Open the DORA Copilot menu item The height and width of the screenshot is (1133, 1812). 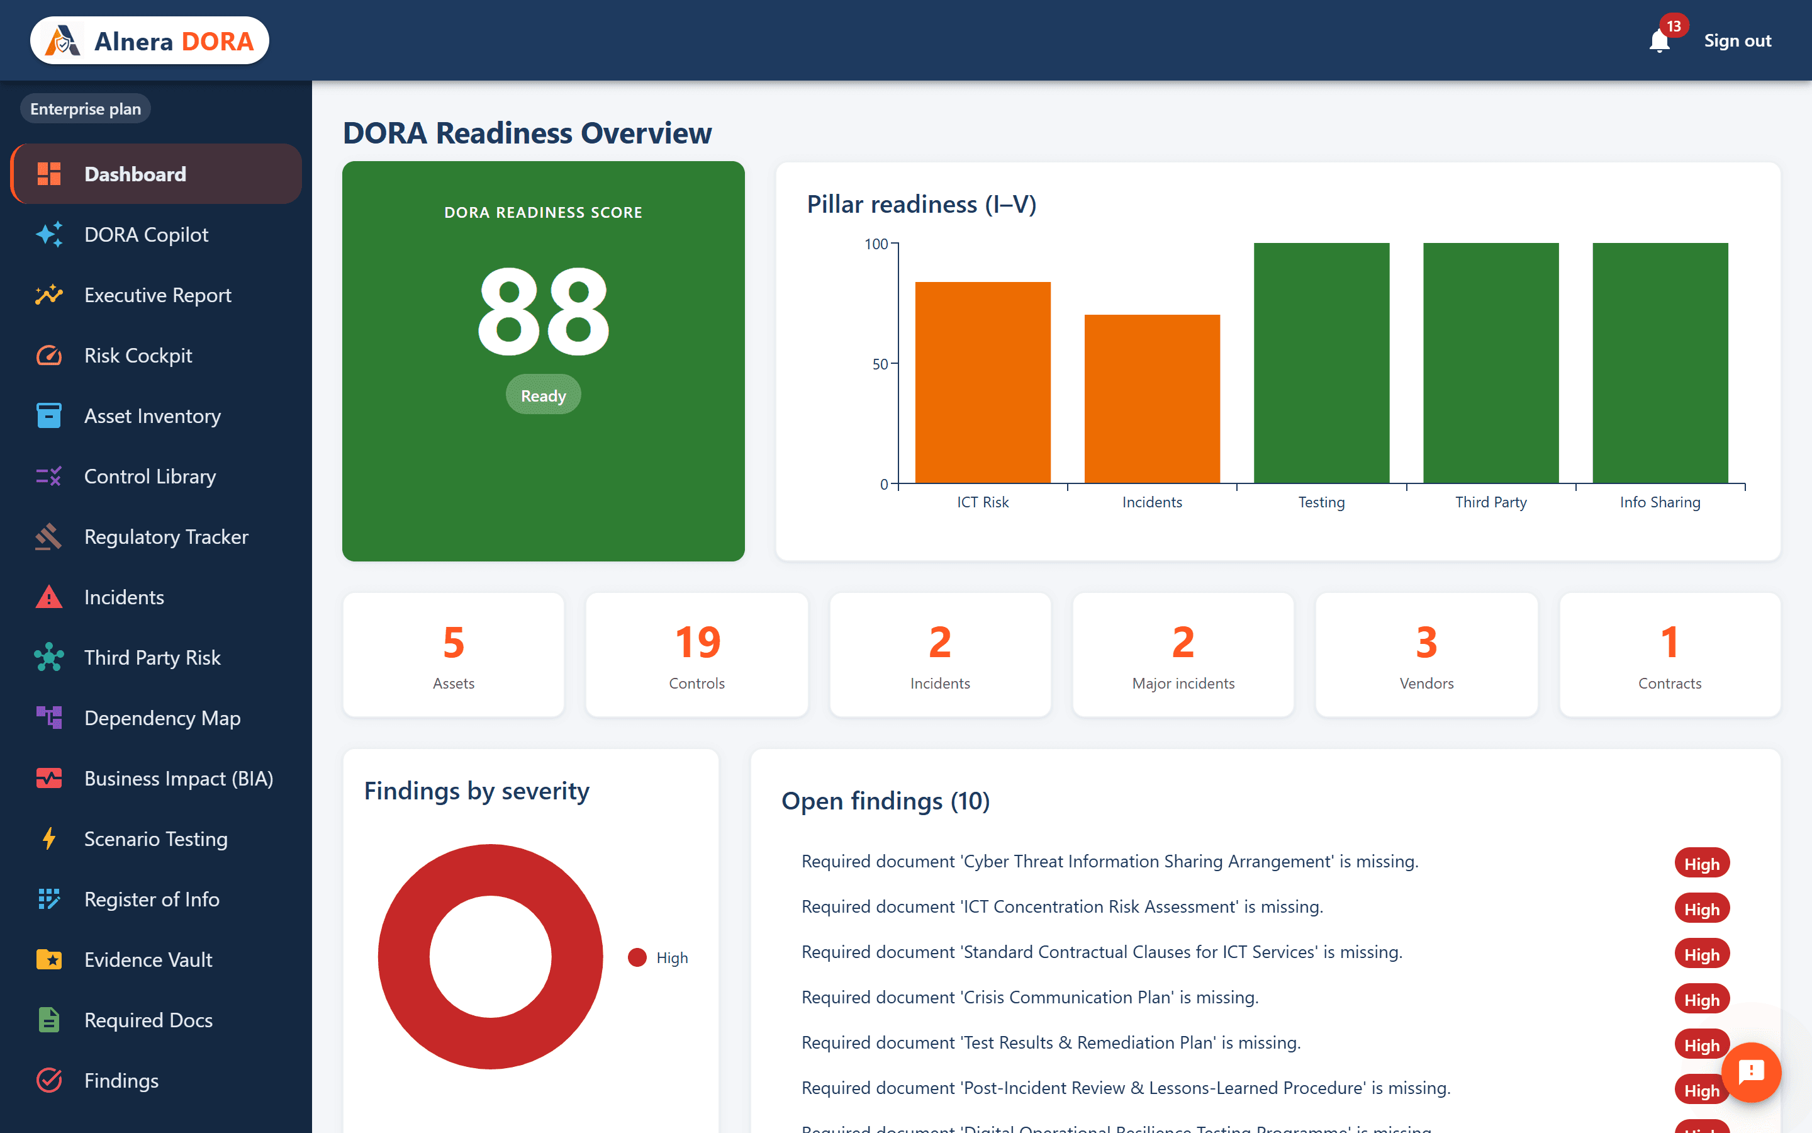pyautogui.click(x=156, y=235)
